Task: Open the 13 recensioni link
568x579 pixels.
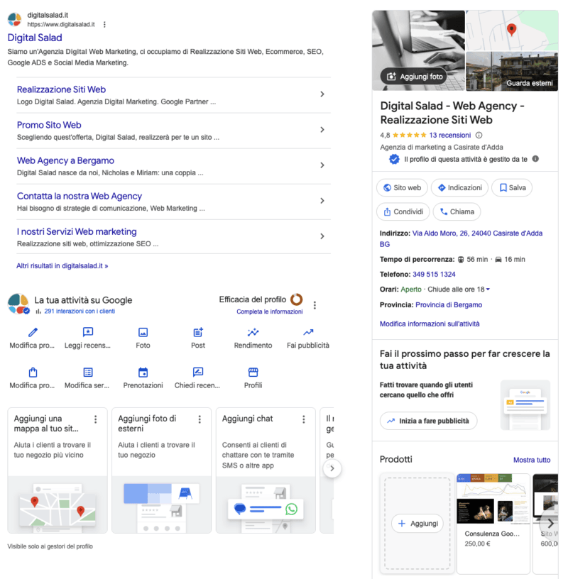Action: coord(449,135)
